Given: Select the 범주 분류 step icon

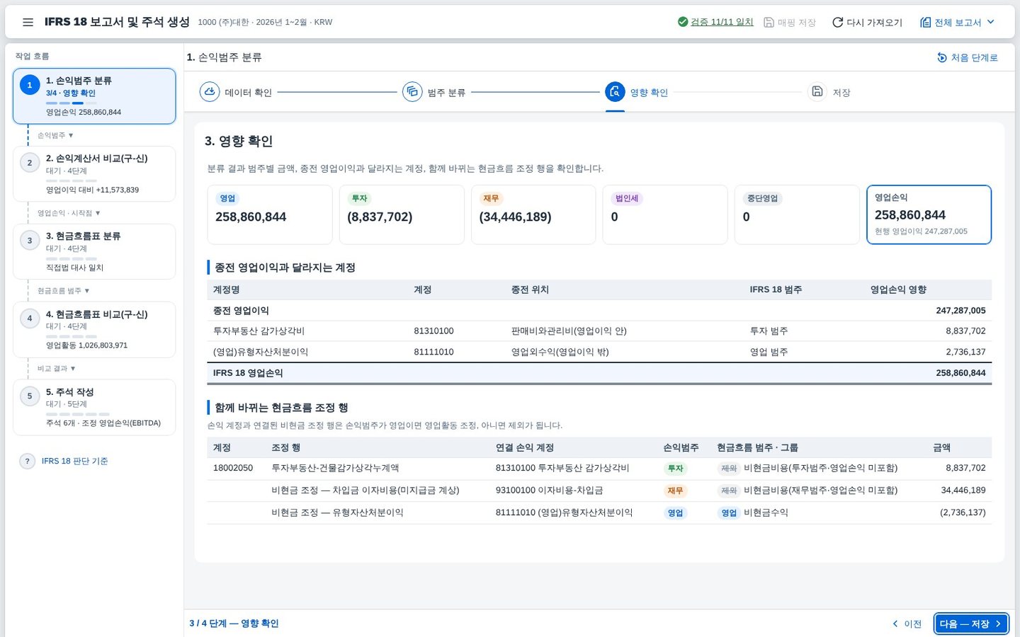Looking at the screenshot, I should (x=412, y=92).
